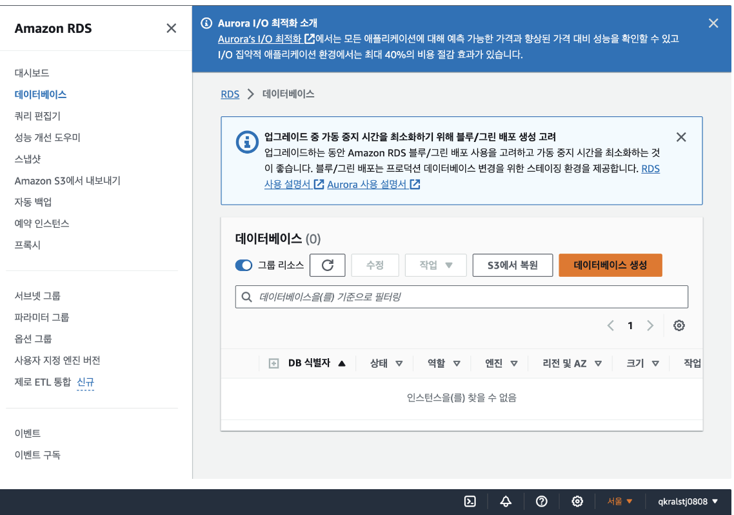Click the S3에서 복원 button

pos(513,265)
